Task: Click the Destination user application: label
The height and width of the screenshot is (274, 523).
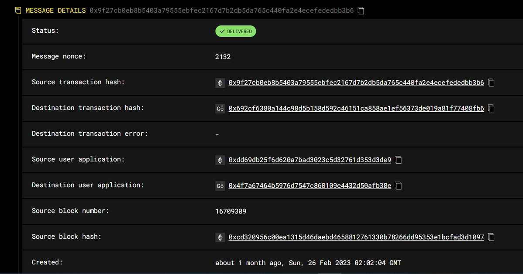Action: pos(88,185)
